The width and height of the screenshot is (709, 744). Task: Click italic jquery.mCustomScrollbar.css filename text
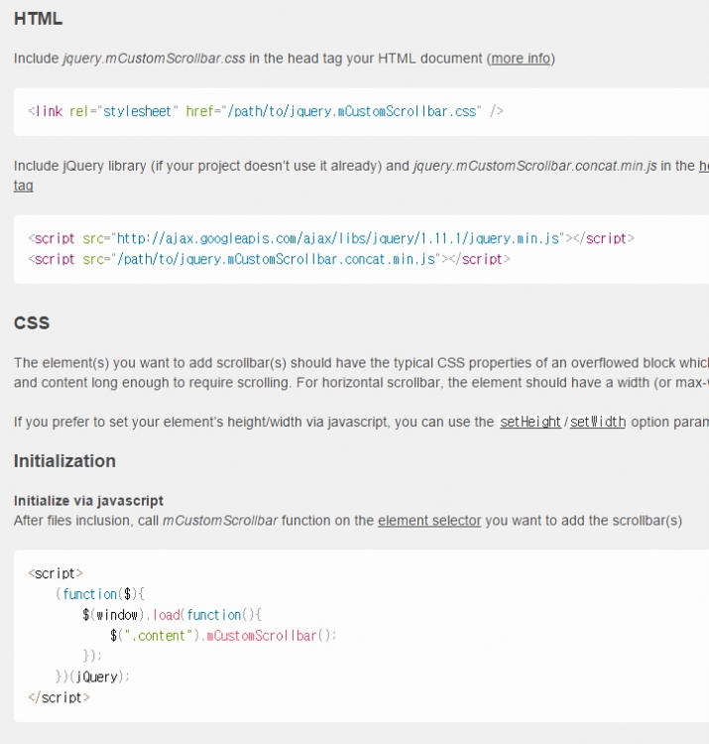(154, 59)
